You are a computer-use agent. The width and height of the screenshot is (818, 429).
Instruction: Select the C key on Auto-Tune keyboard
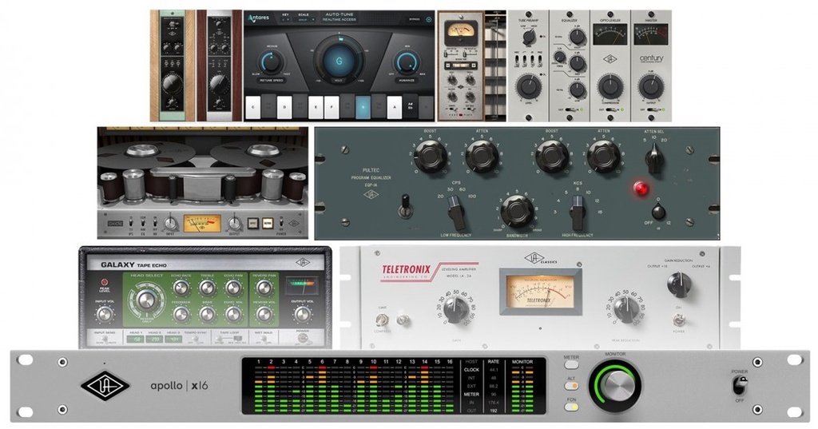[253, 108]
